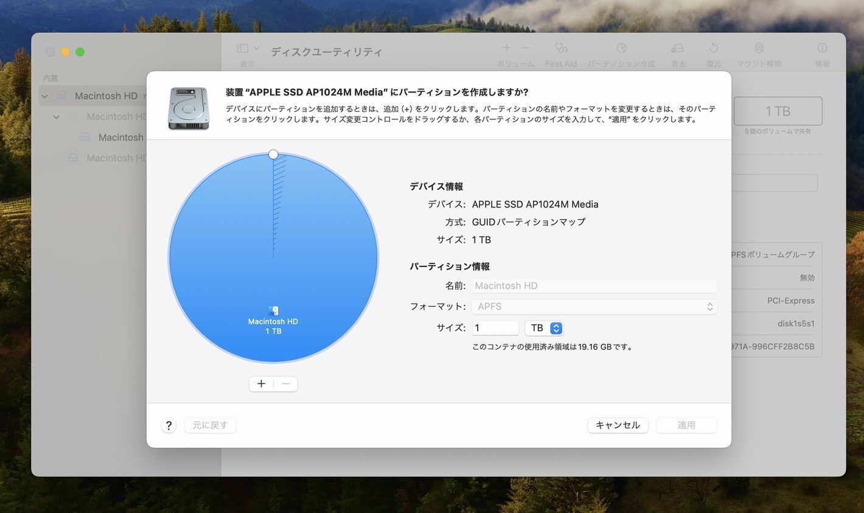The height and width of the screenshot is (513, 864).
Task: Click the 消去 (erase) toolbar icon
Action: tap(677, 48)
